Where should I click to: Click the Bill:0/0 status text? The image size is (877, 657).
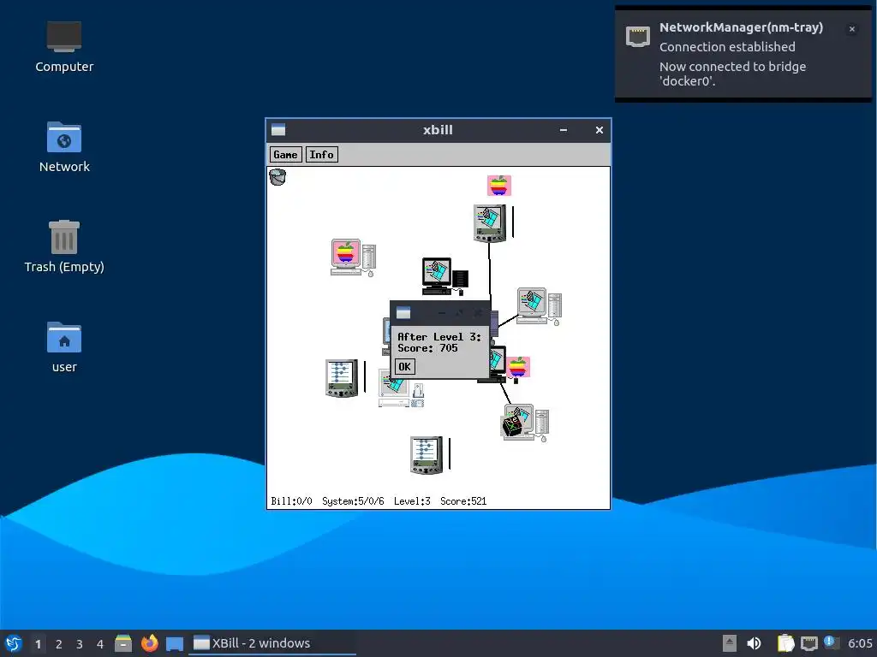pyautogui.click(x=291, y=501)
